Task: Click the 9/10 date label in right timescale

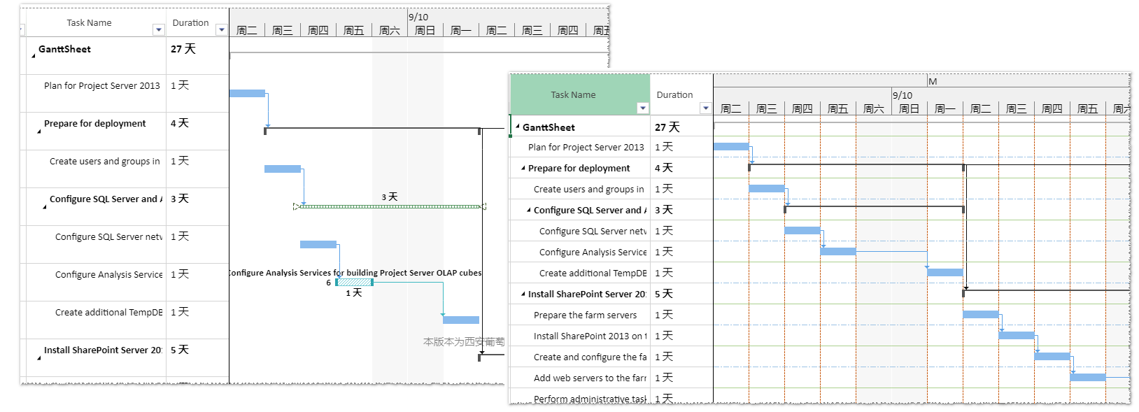Action: click(903, 95)
